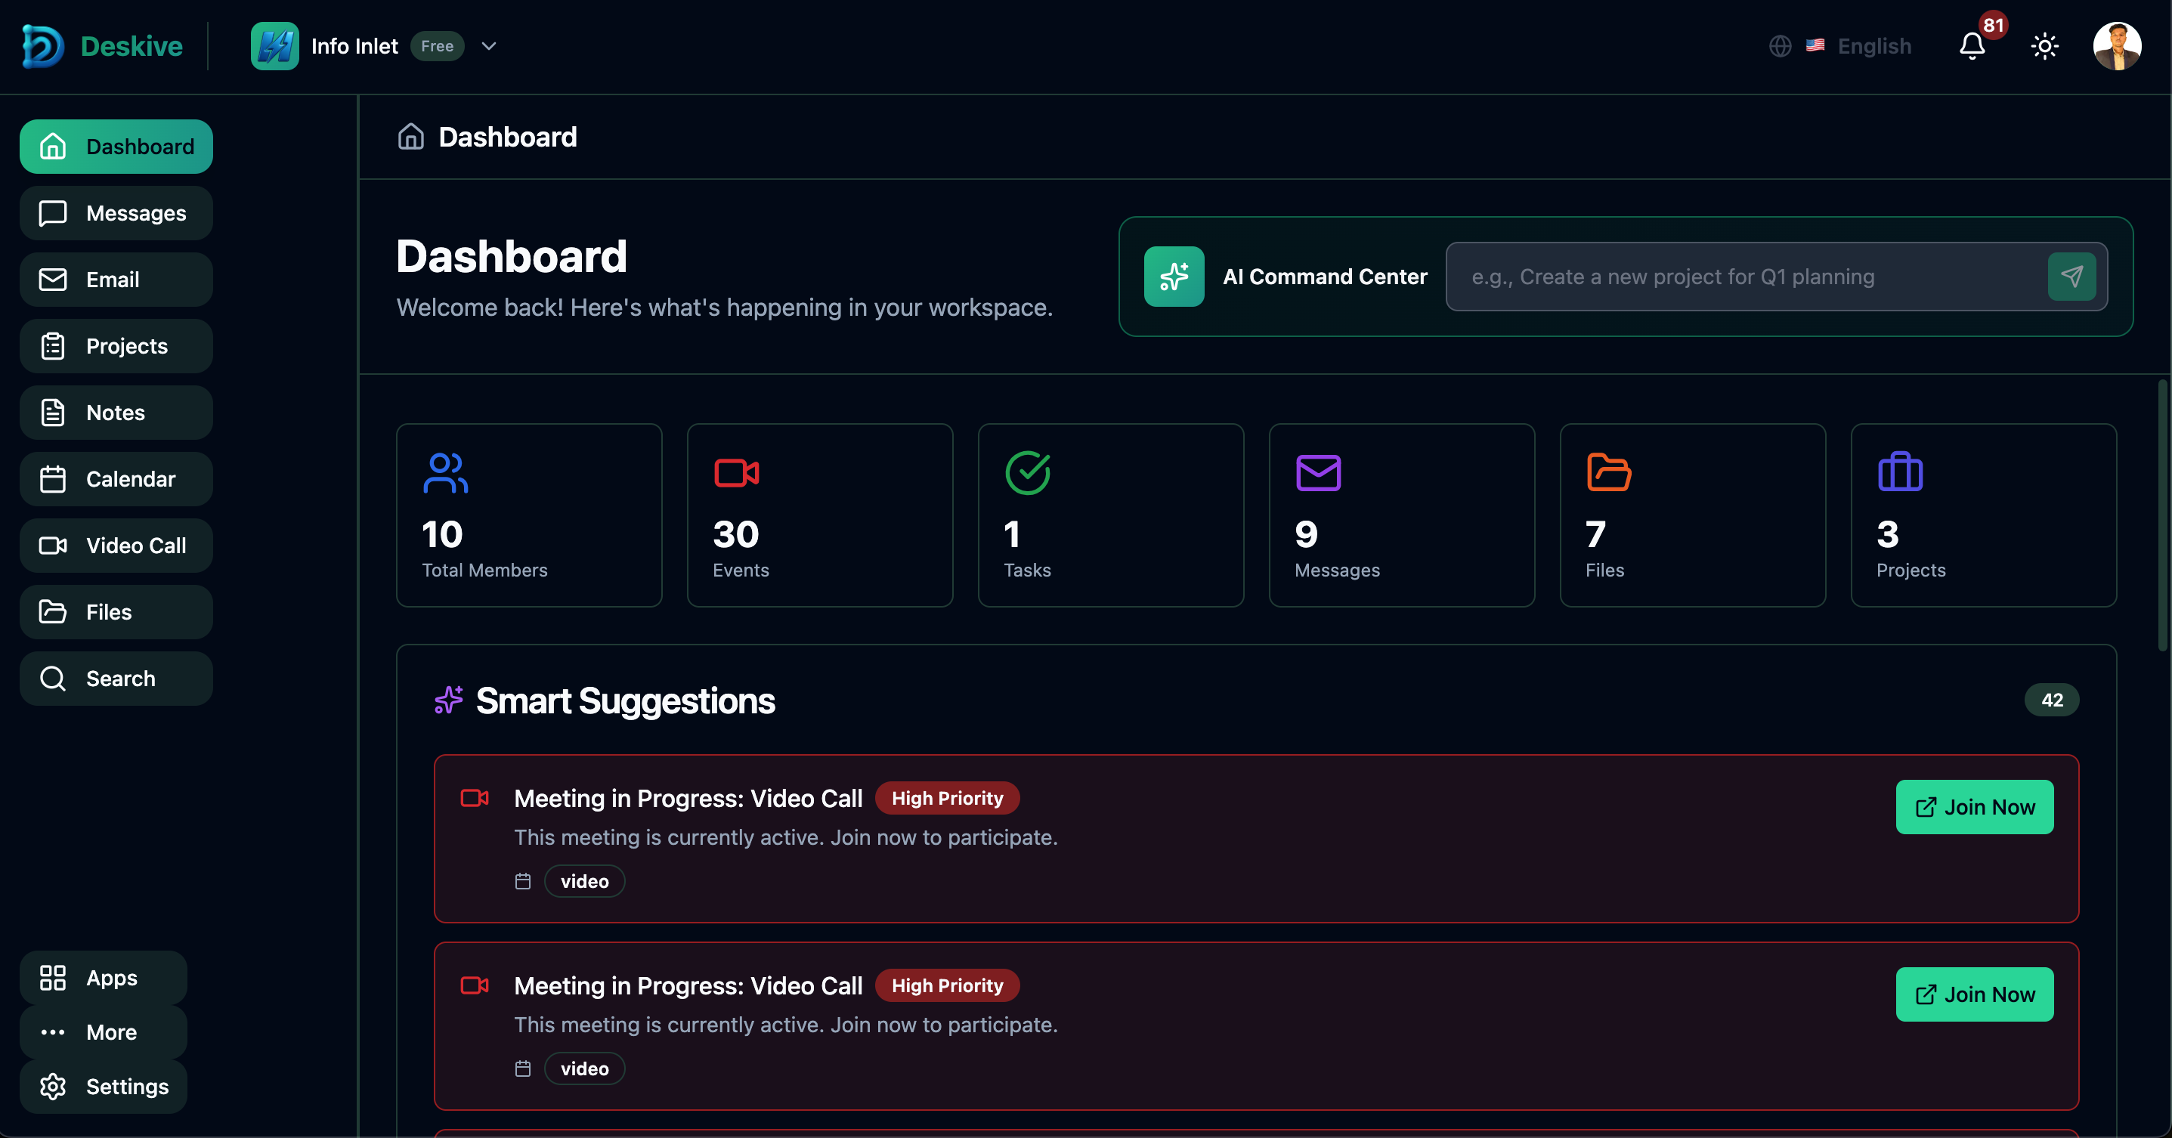The height and width of the screenshot is (1138, 2172).
Task: Click the green Tasks checkmark icon
Action: point(1027,473)
